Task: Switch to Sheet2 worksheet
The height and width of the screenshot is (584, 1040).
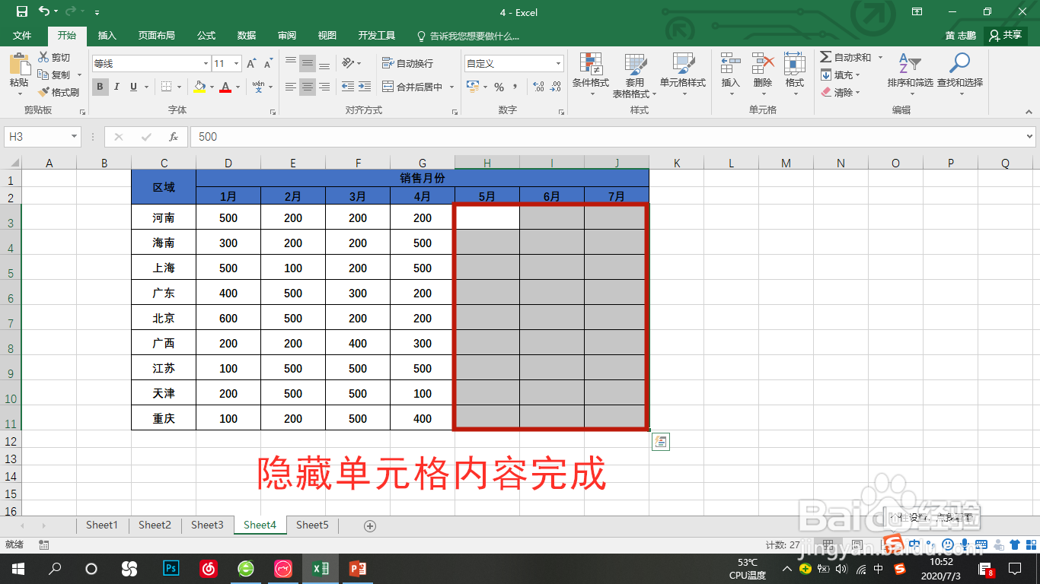Action: point(154,525)
